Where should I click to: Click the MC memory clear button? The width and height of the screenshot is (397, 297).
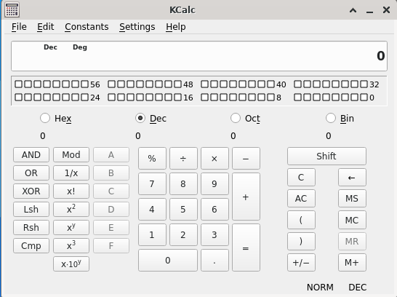(x=352, y=220)
